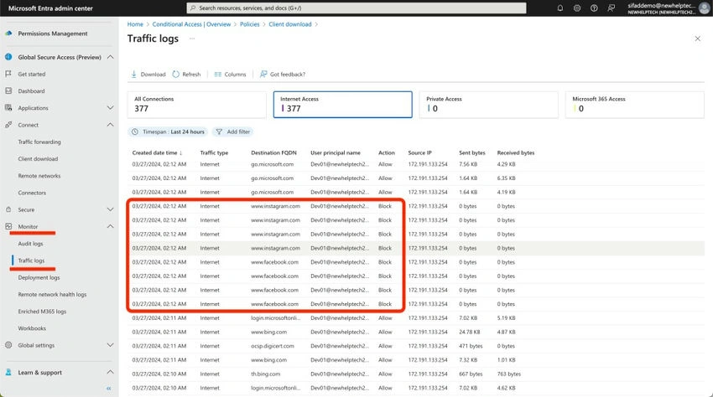This screenshot has height=397, width=713.
Task: Click the help question mark icon
Action: coord(594,8)
